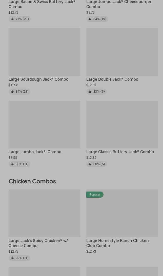Click the $8.98 price of Jumbo Jack Combo
This screenshot has height=276, width=163.
coord(13,158)
